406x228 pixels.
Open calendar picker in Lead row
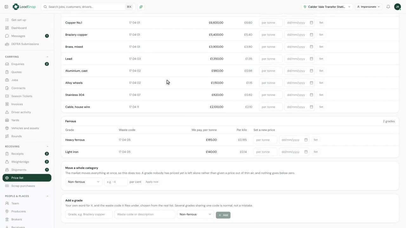coord(311,59)
